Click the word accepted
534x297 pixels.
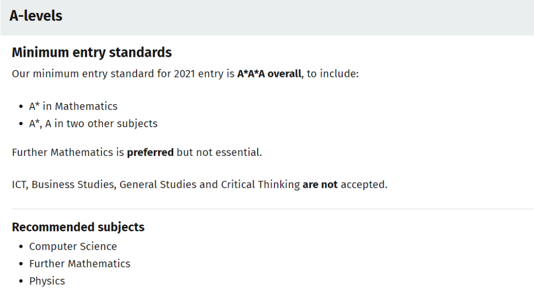pos(363,185)
